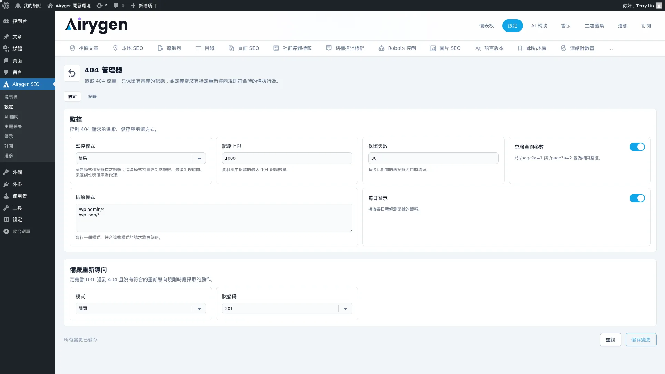The image size is (665, 374).
Task: Switch to the 記錄 sub-tab
Action: click(x=92, y=97)
